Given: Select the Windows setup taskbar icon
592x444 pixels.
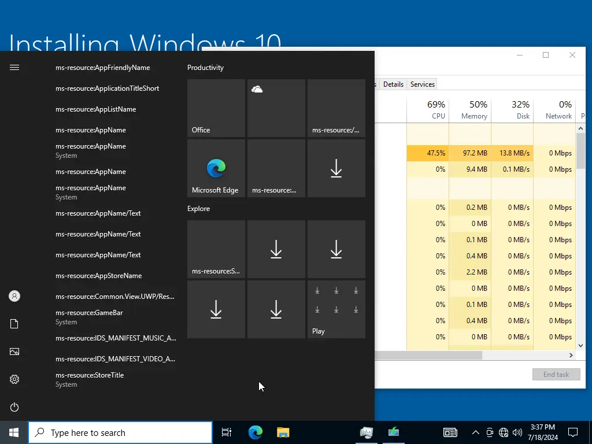Looking at the screenshot, I should tap(393, 432).
